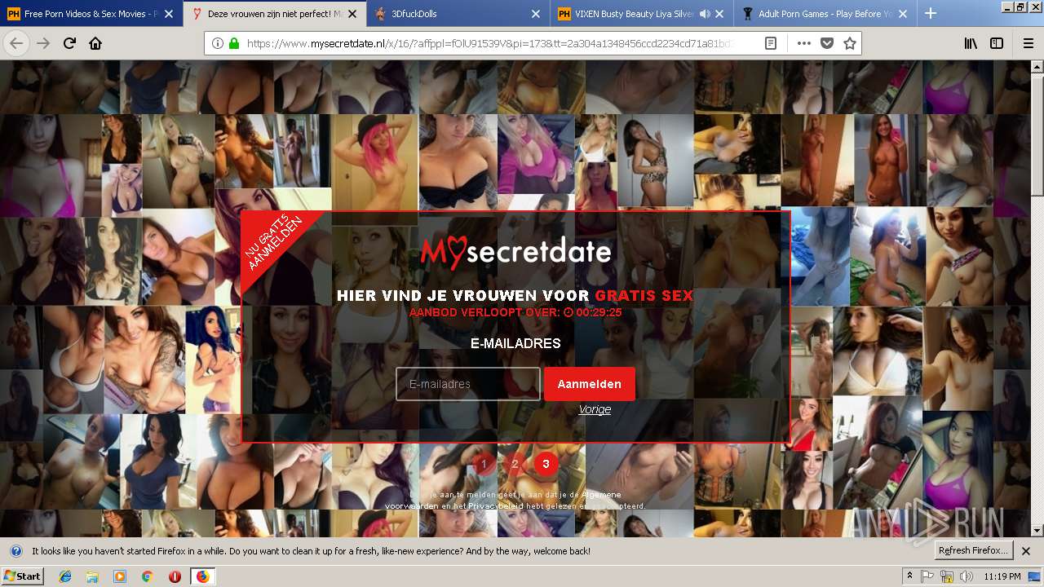This screenshot has height=587, width=1044.
Task: Reload the current page
Action: pyautogui.click(x=69, y=43)
